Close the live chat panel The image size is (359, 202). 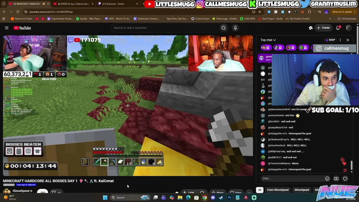coord(348,40)
